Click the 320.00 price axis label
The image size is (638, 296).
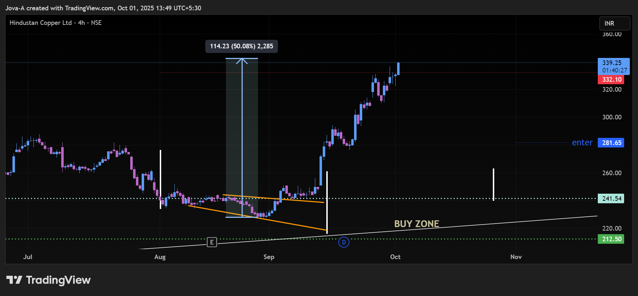click(612, 90)
